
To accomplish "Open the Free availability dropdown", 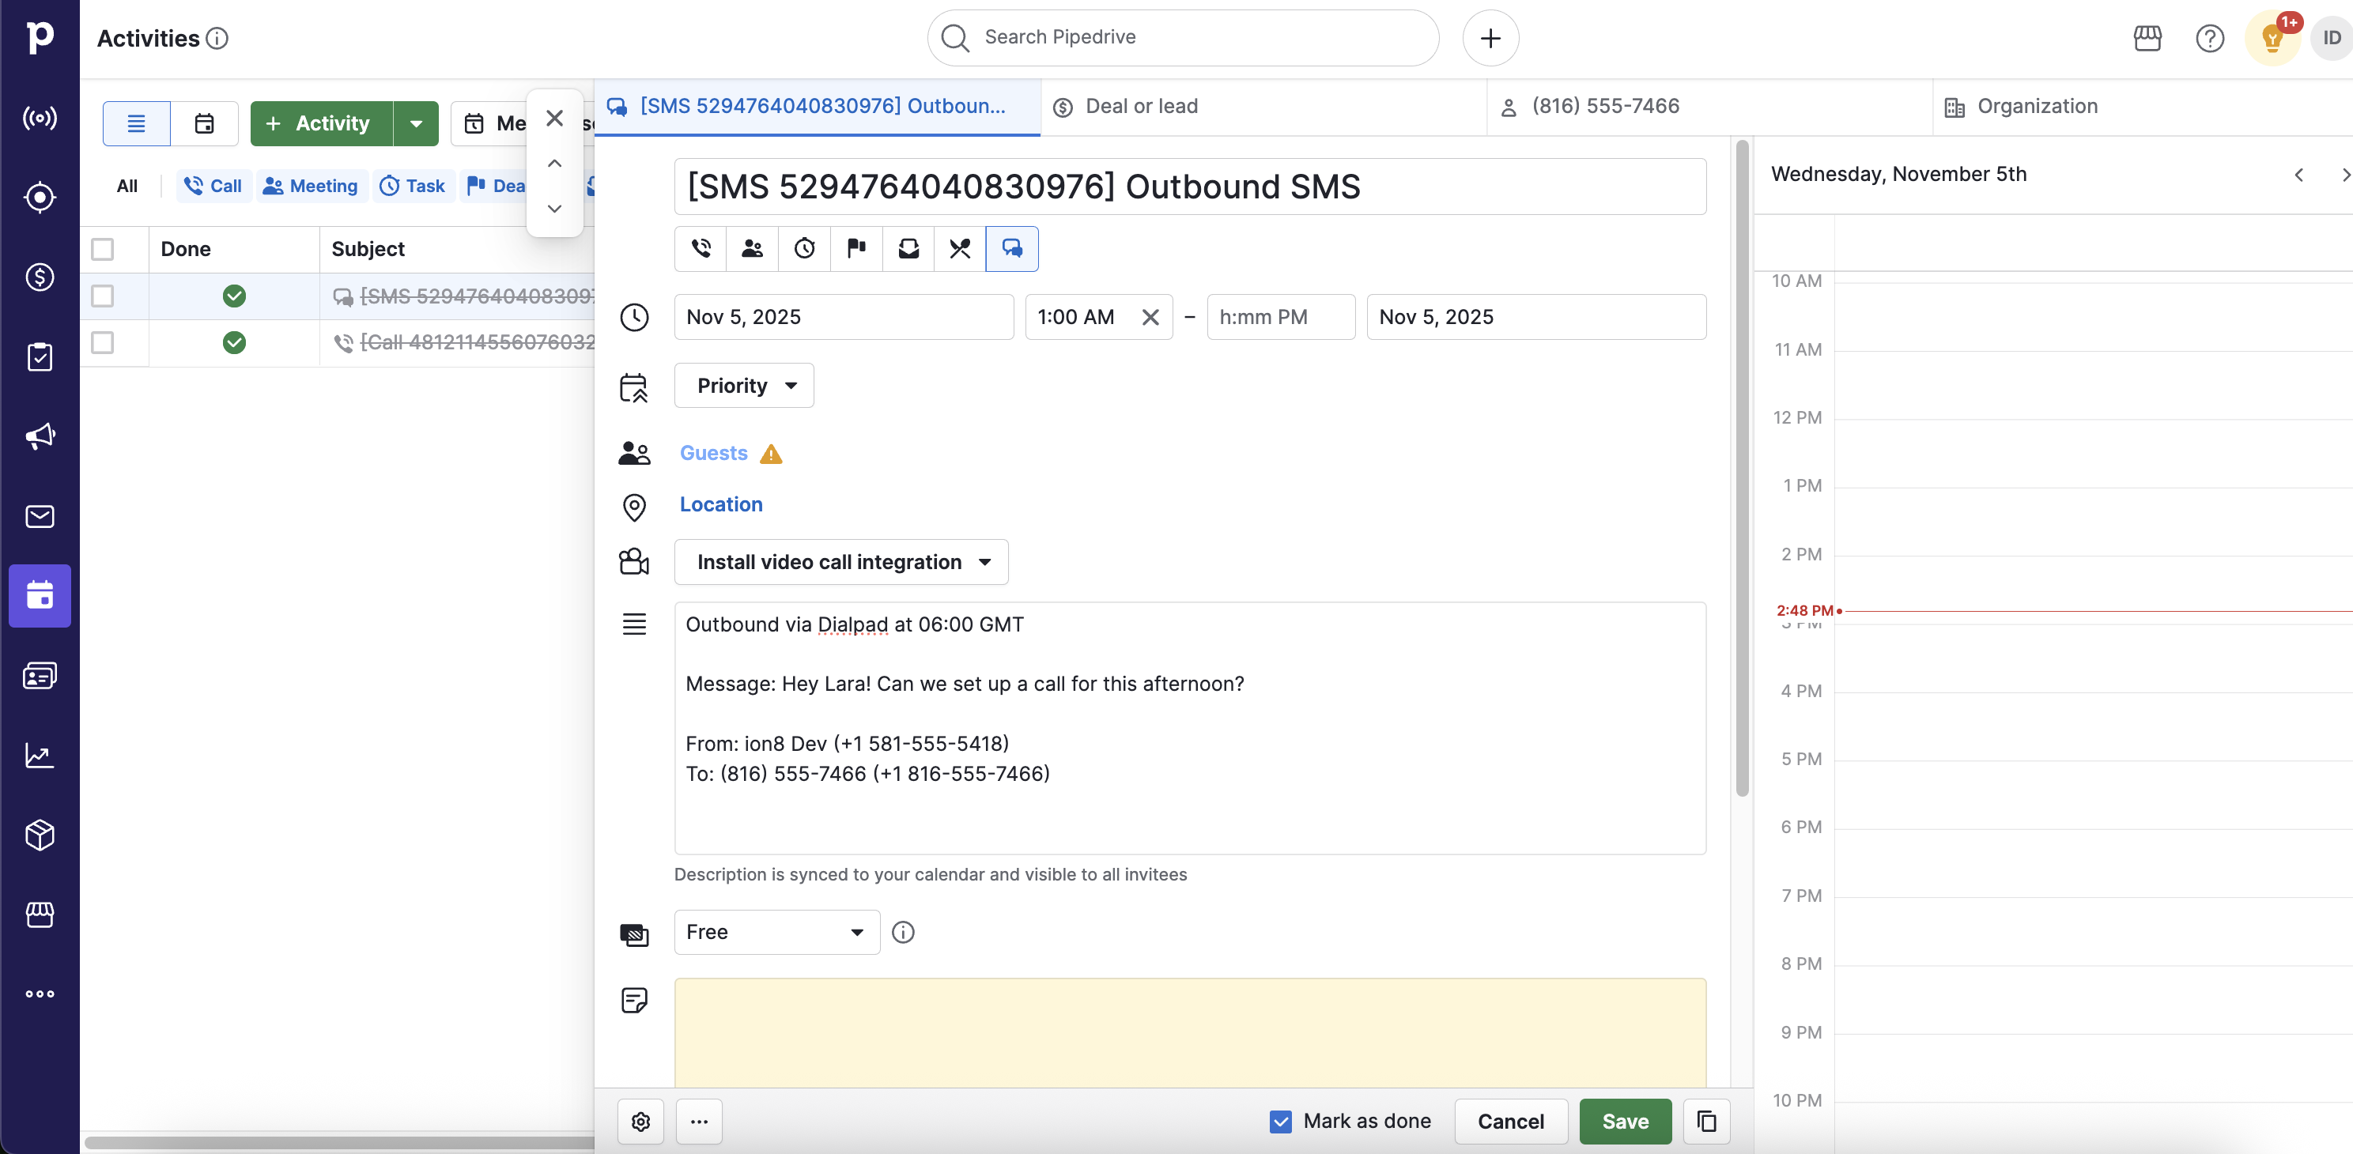I will (x=776, y=931).
